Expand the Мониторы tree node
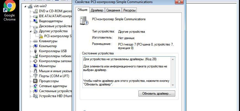This screenshot has height=111, width=240. coord(31,66)
